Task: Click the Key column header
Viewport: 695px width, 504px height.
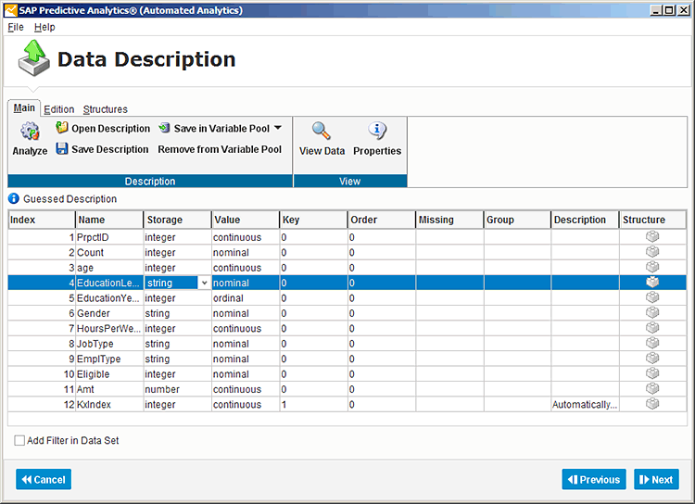Action: click(314, 220)
